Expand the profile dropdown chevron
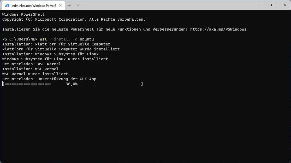The image size is (291, 163). 78,5
